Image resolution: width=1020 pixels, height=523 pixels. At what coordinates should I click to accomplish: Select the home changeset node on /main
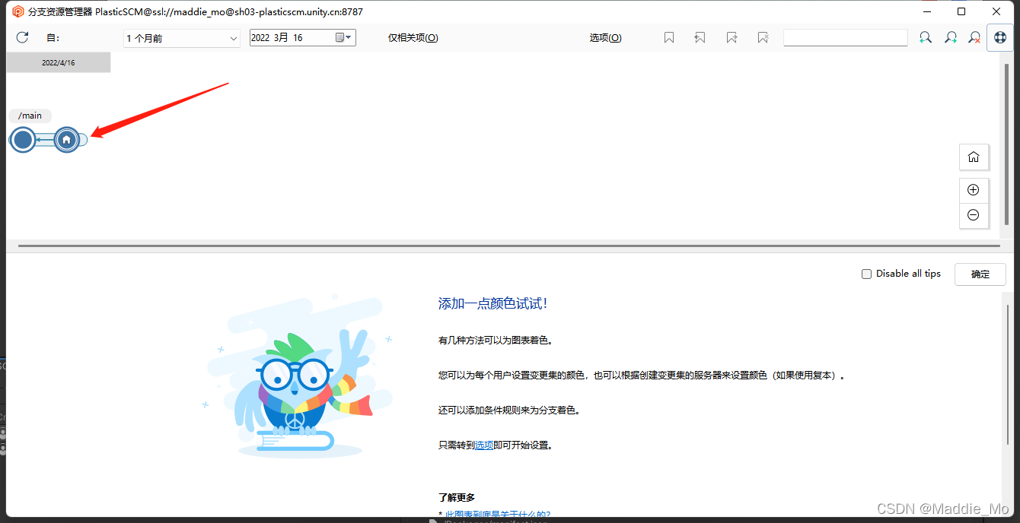click(x=67, y=140)
